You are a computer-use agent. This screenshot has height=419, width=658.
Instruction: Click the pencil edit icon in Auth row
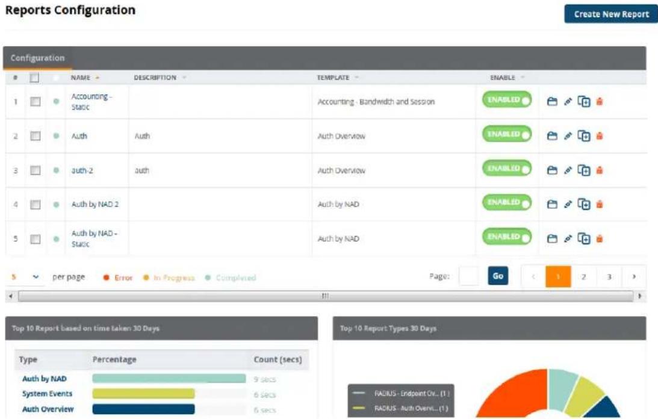[568, 136]
